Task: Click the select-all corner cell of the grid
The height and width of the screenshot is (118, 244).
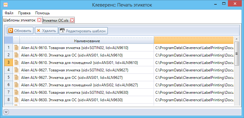Action: [9, 40]
